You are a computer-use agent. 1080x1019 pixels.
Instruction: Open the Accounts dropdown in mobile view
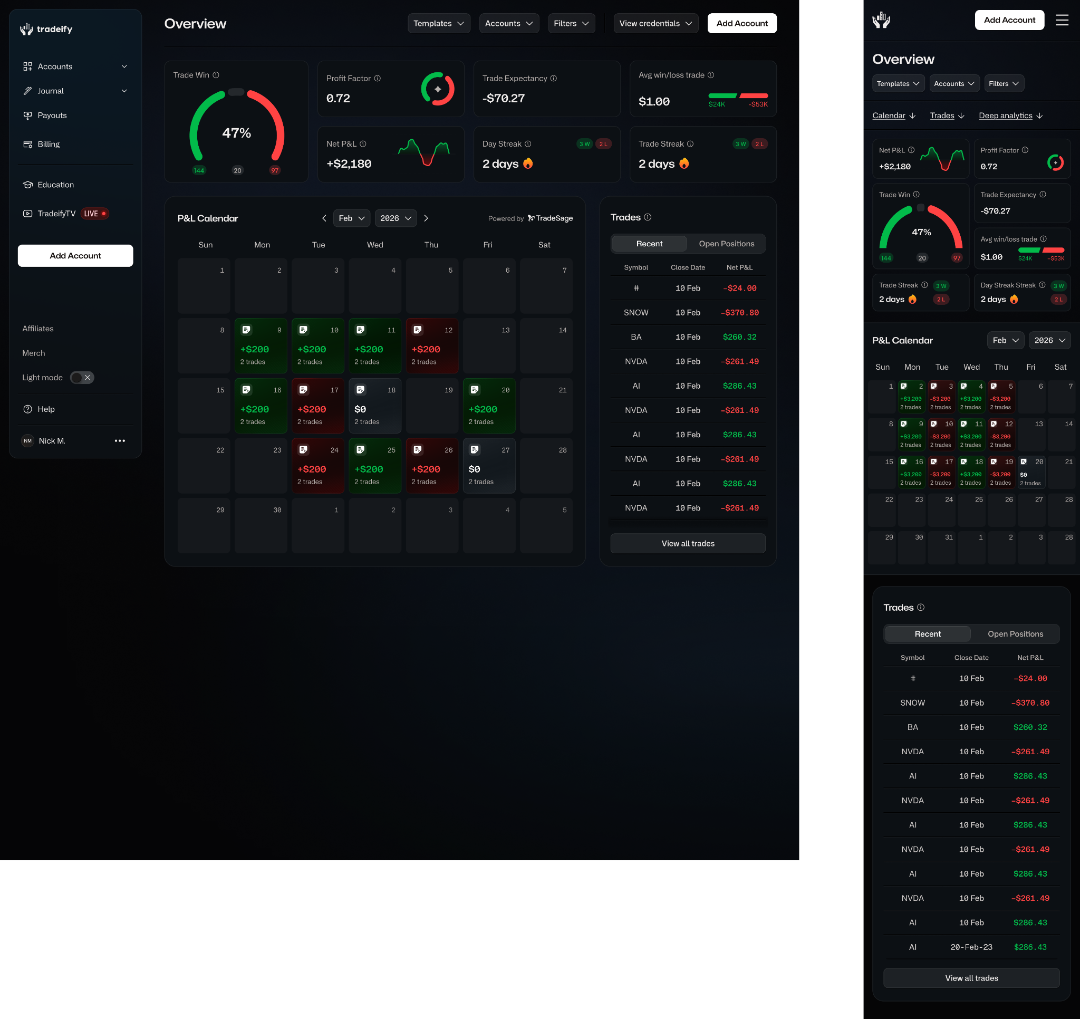(954, 84)
